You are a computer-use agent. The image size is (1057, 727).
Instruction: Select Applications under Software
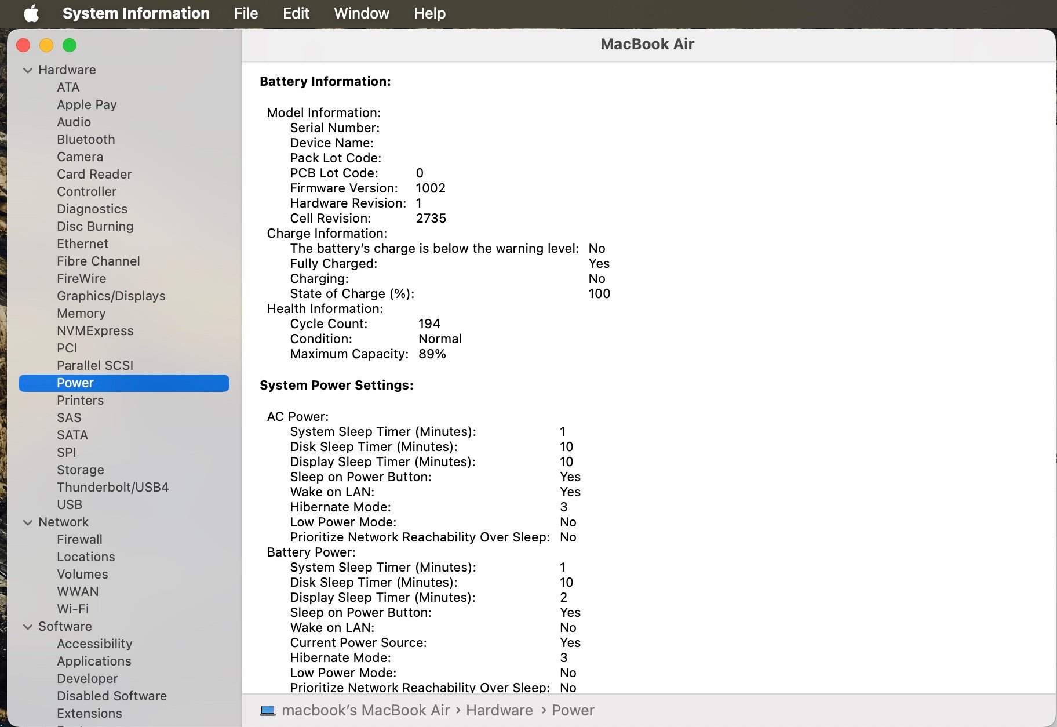coord(94,661)
